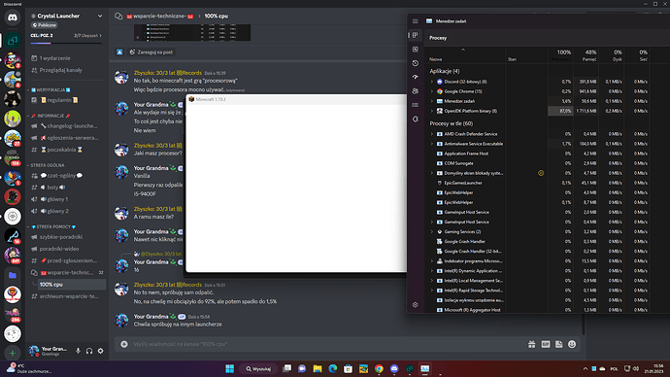
Task: Sort processes by Nazwa column
Action: 435,59
